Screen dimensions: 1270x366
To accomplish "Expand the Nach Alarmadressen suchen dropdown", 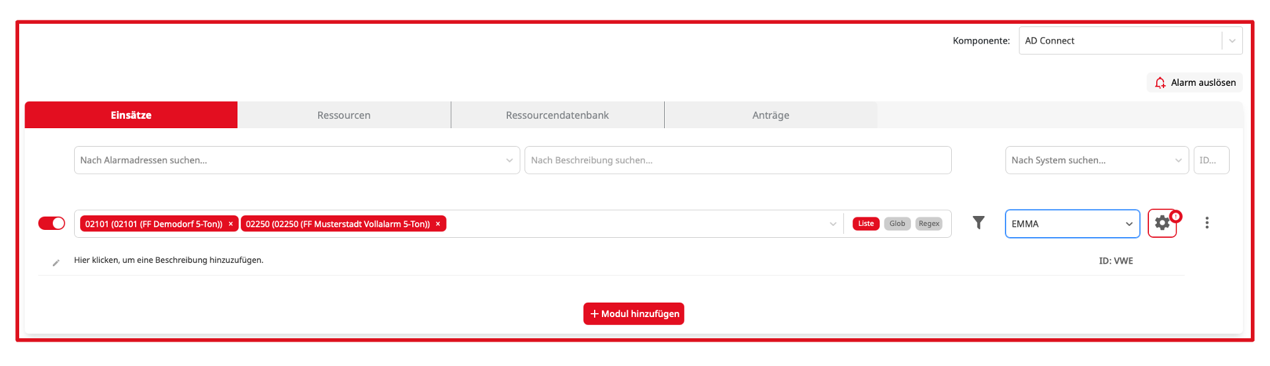I will [x=509, y=161].
